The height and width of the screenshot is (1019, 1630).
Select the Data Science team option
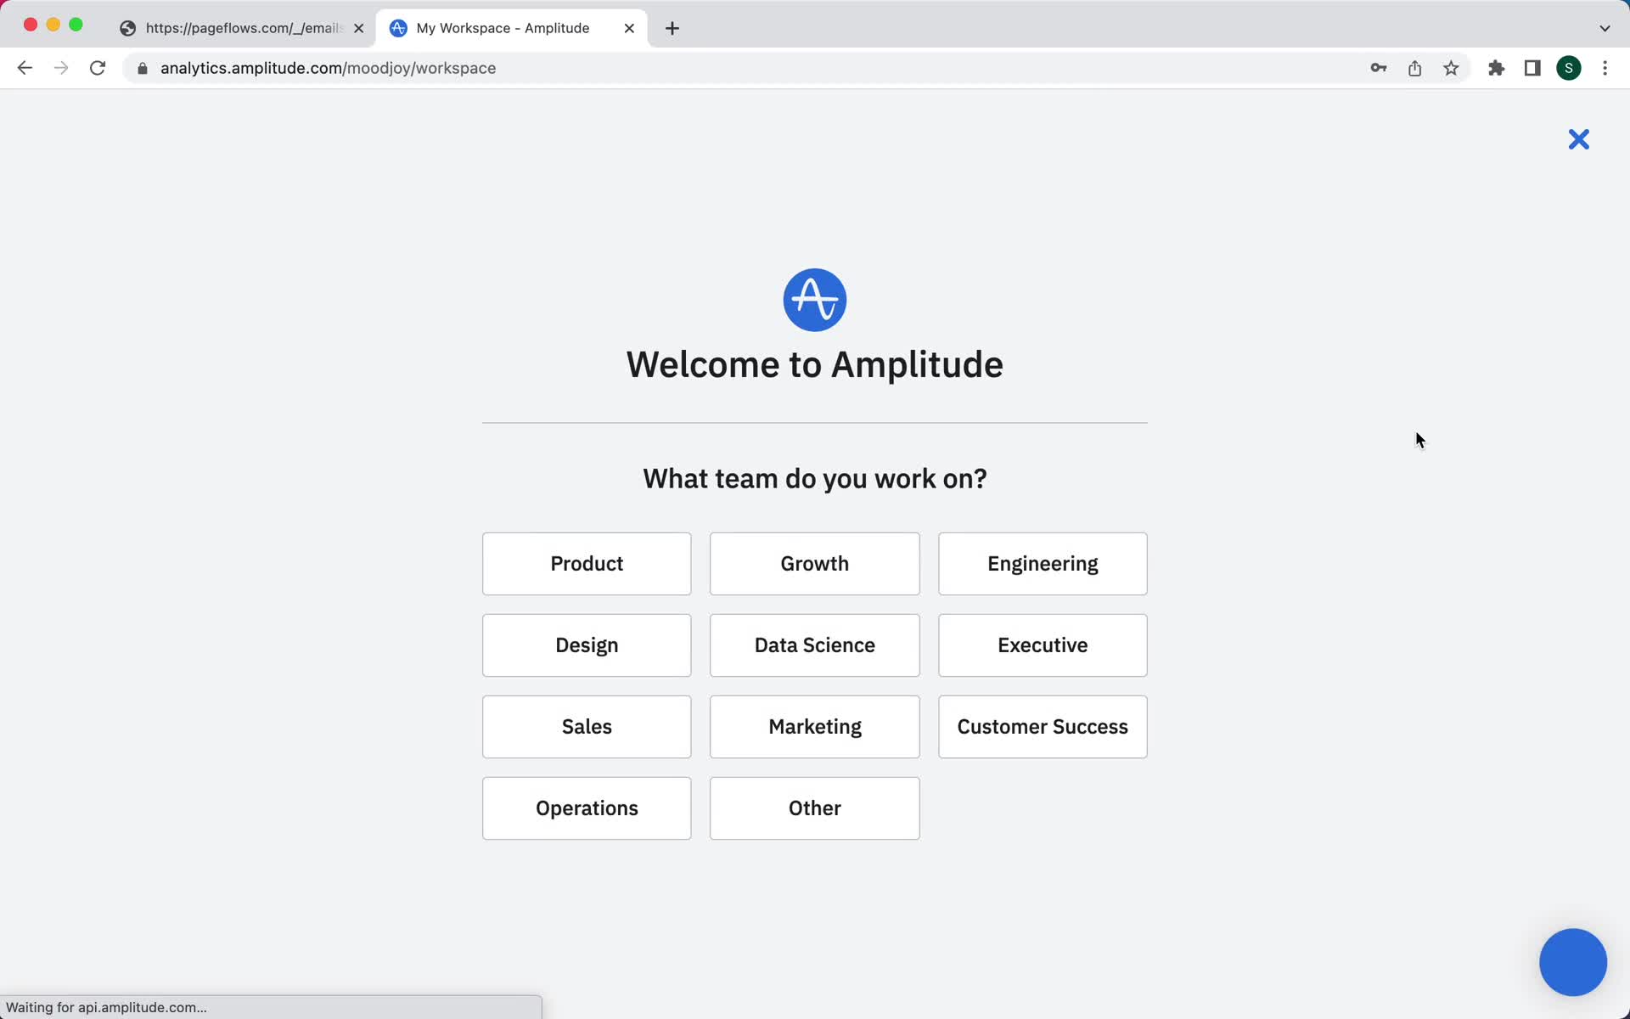click(814, 645)
